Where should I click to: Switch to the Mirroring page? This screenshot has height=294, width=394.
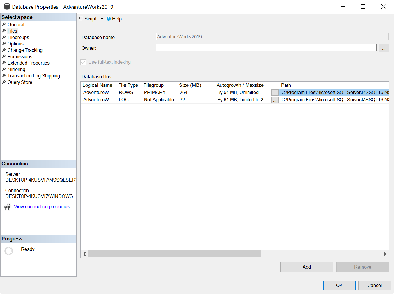pyautogui.click(x=16, y=69)
